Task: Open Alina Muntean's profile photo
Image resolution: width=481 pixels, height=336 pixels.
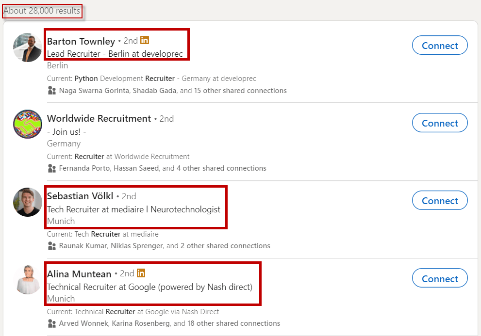Action: tap(28, 280)
